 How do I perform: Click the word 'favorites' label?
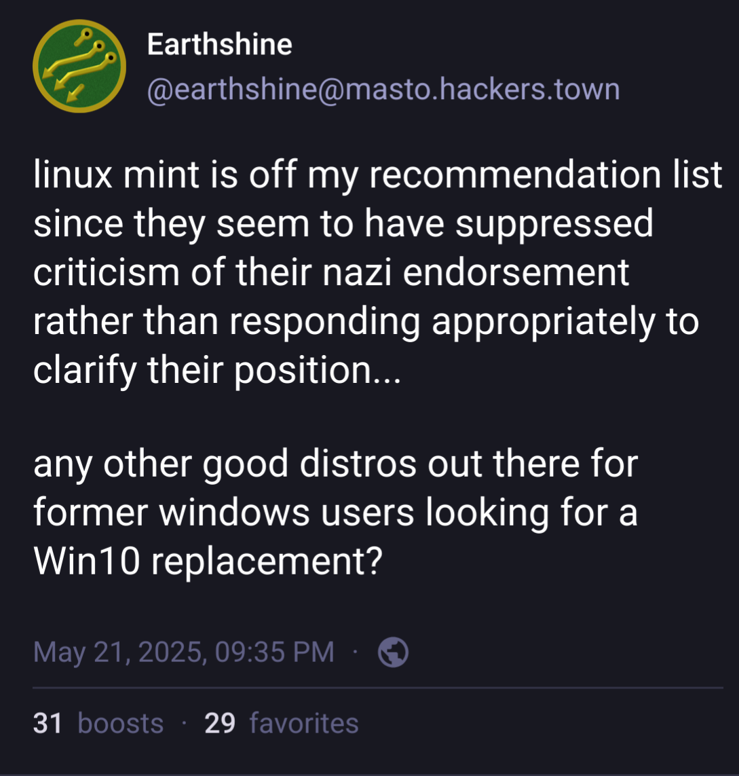coord(304,723)
